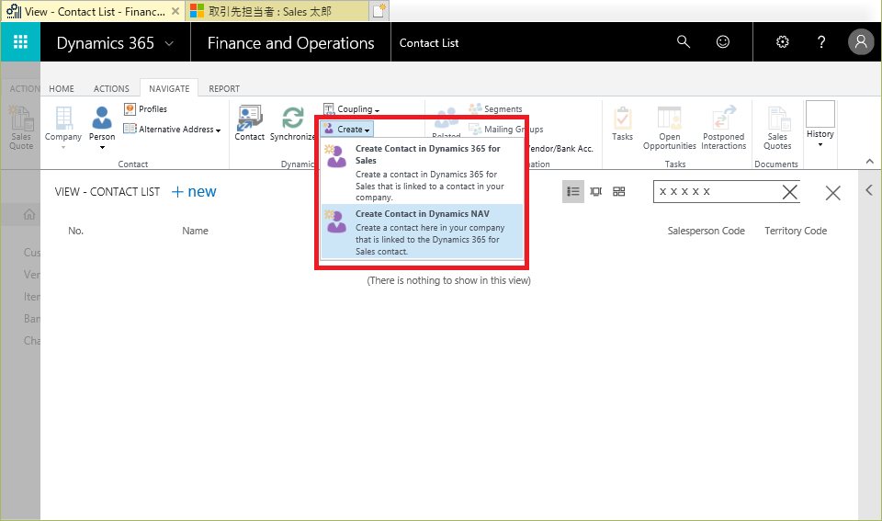Image resolution: width=882 pixels, height=521 pixels.
Task: Close the Contact List page
Action: (832, 192)
